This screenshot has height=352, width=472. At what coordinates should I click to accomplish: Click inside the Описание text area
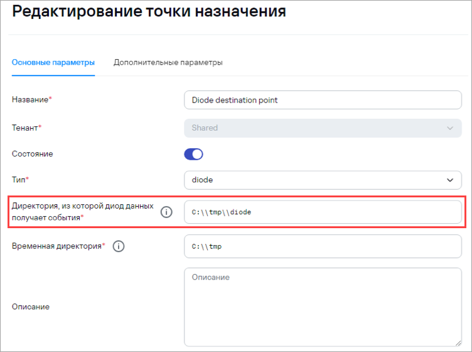pos(323,307)
